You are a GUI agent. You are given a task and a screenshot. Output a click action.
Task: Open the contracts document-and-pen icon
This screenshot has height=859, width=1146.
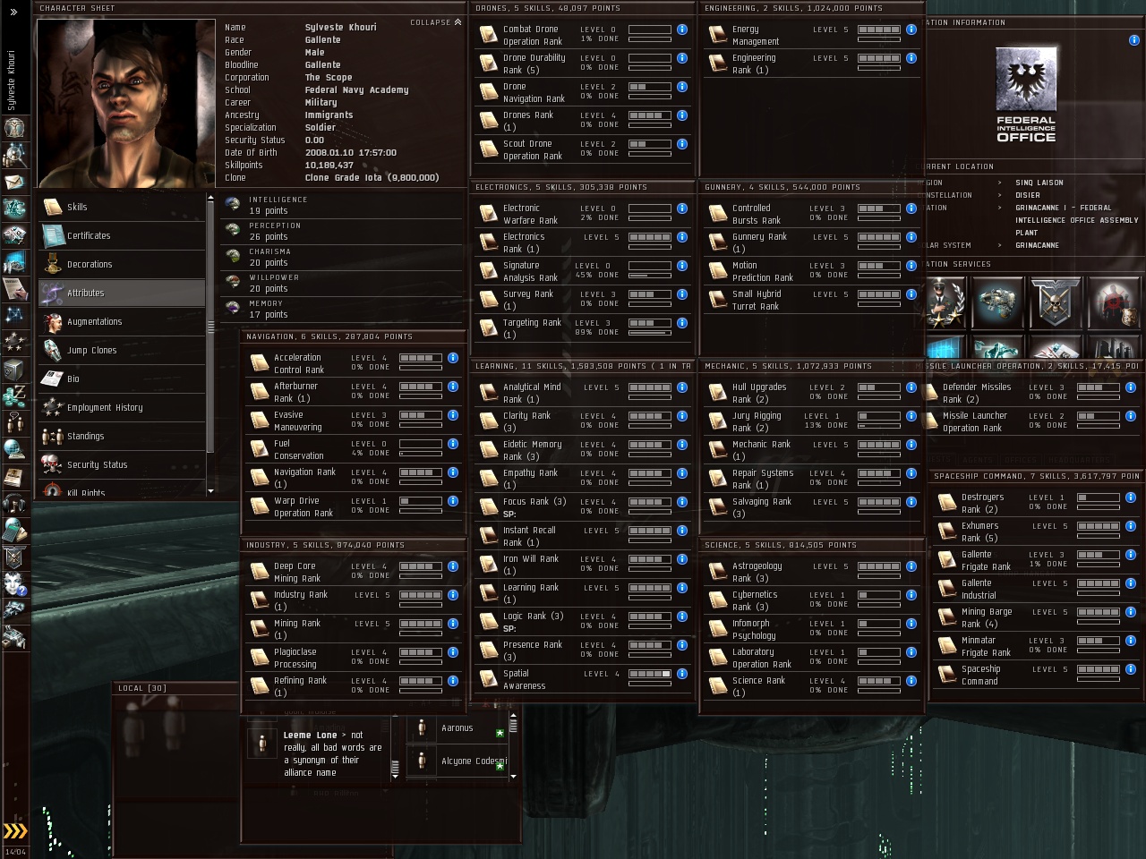pos(14,288)
